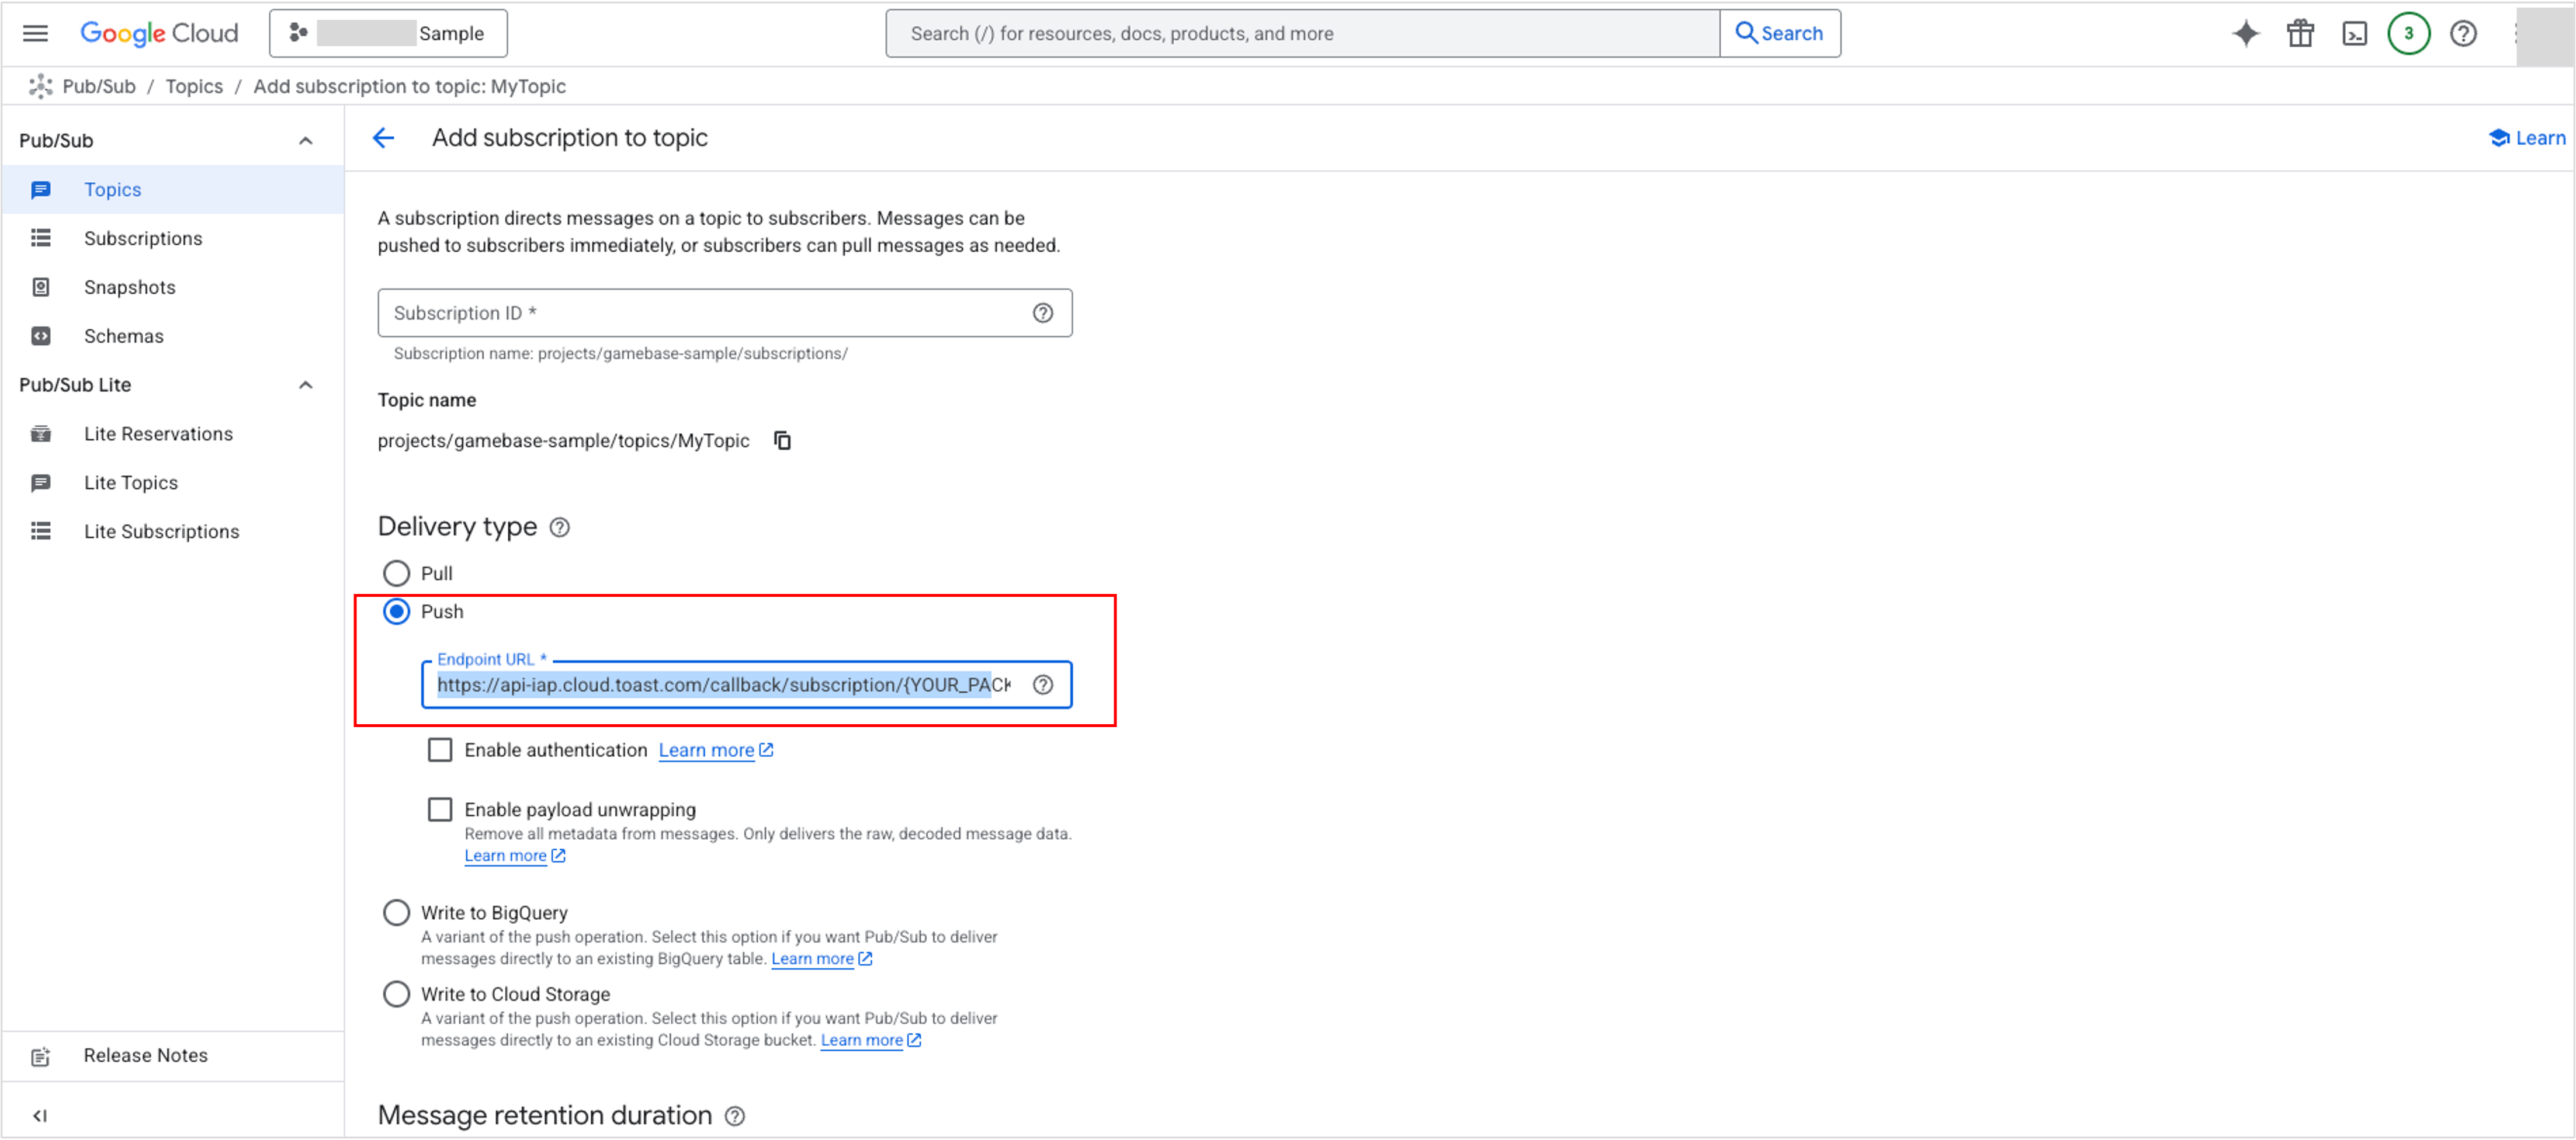
Task: Select Write to BigQuery delivery type
Action: (397, 913)
